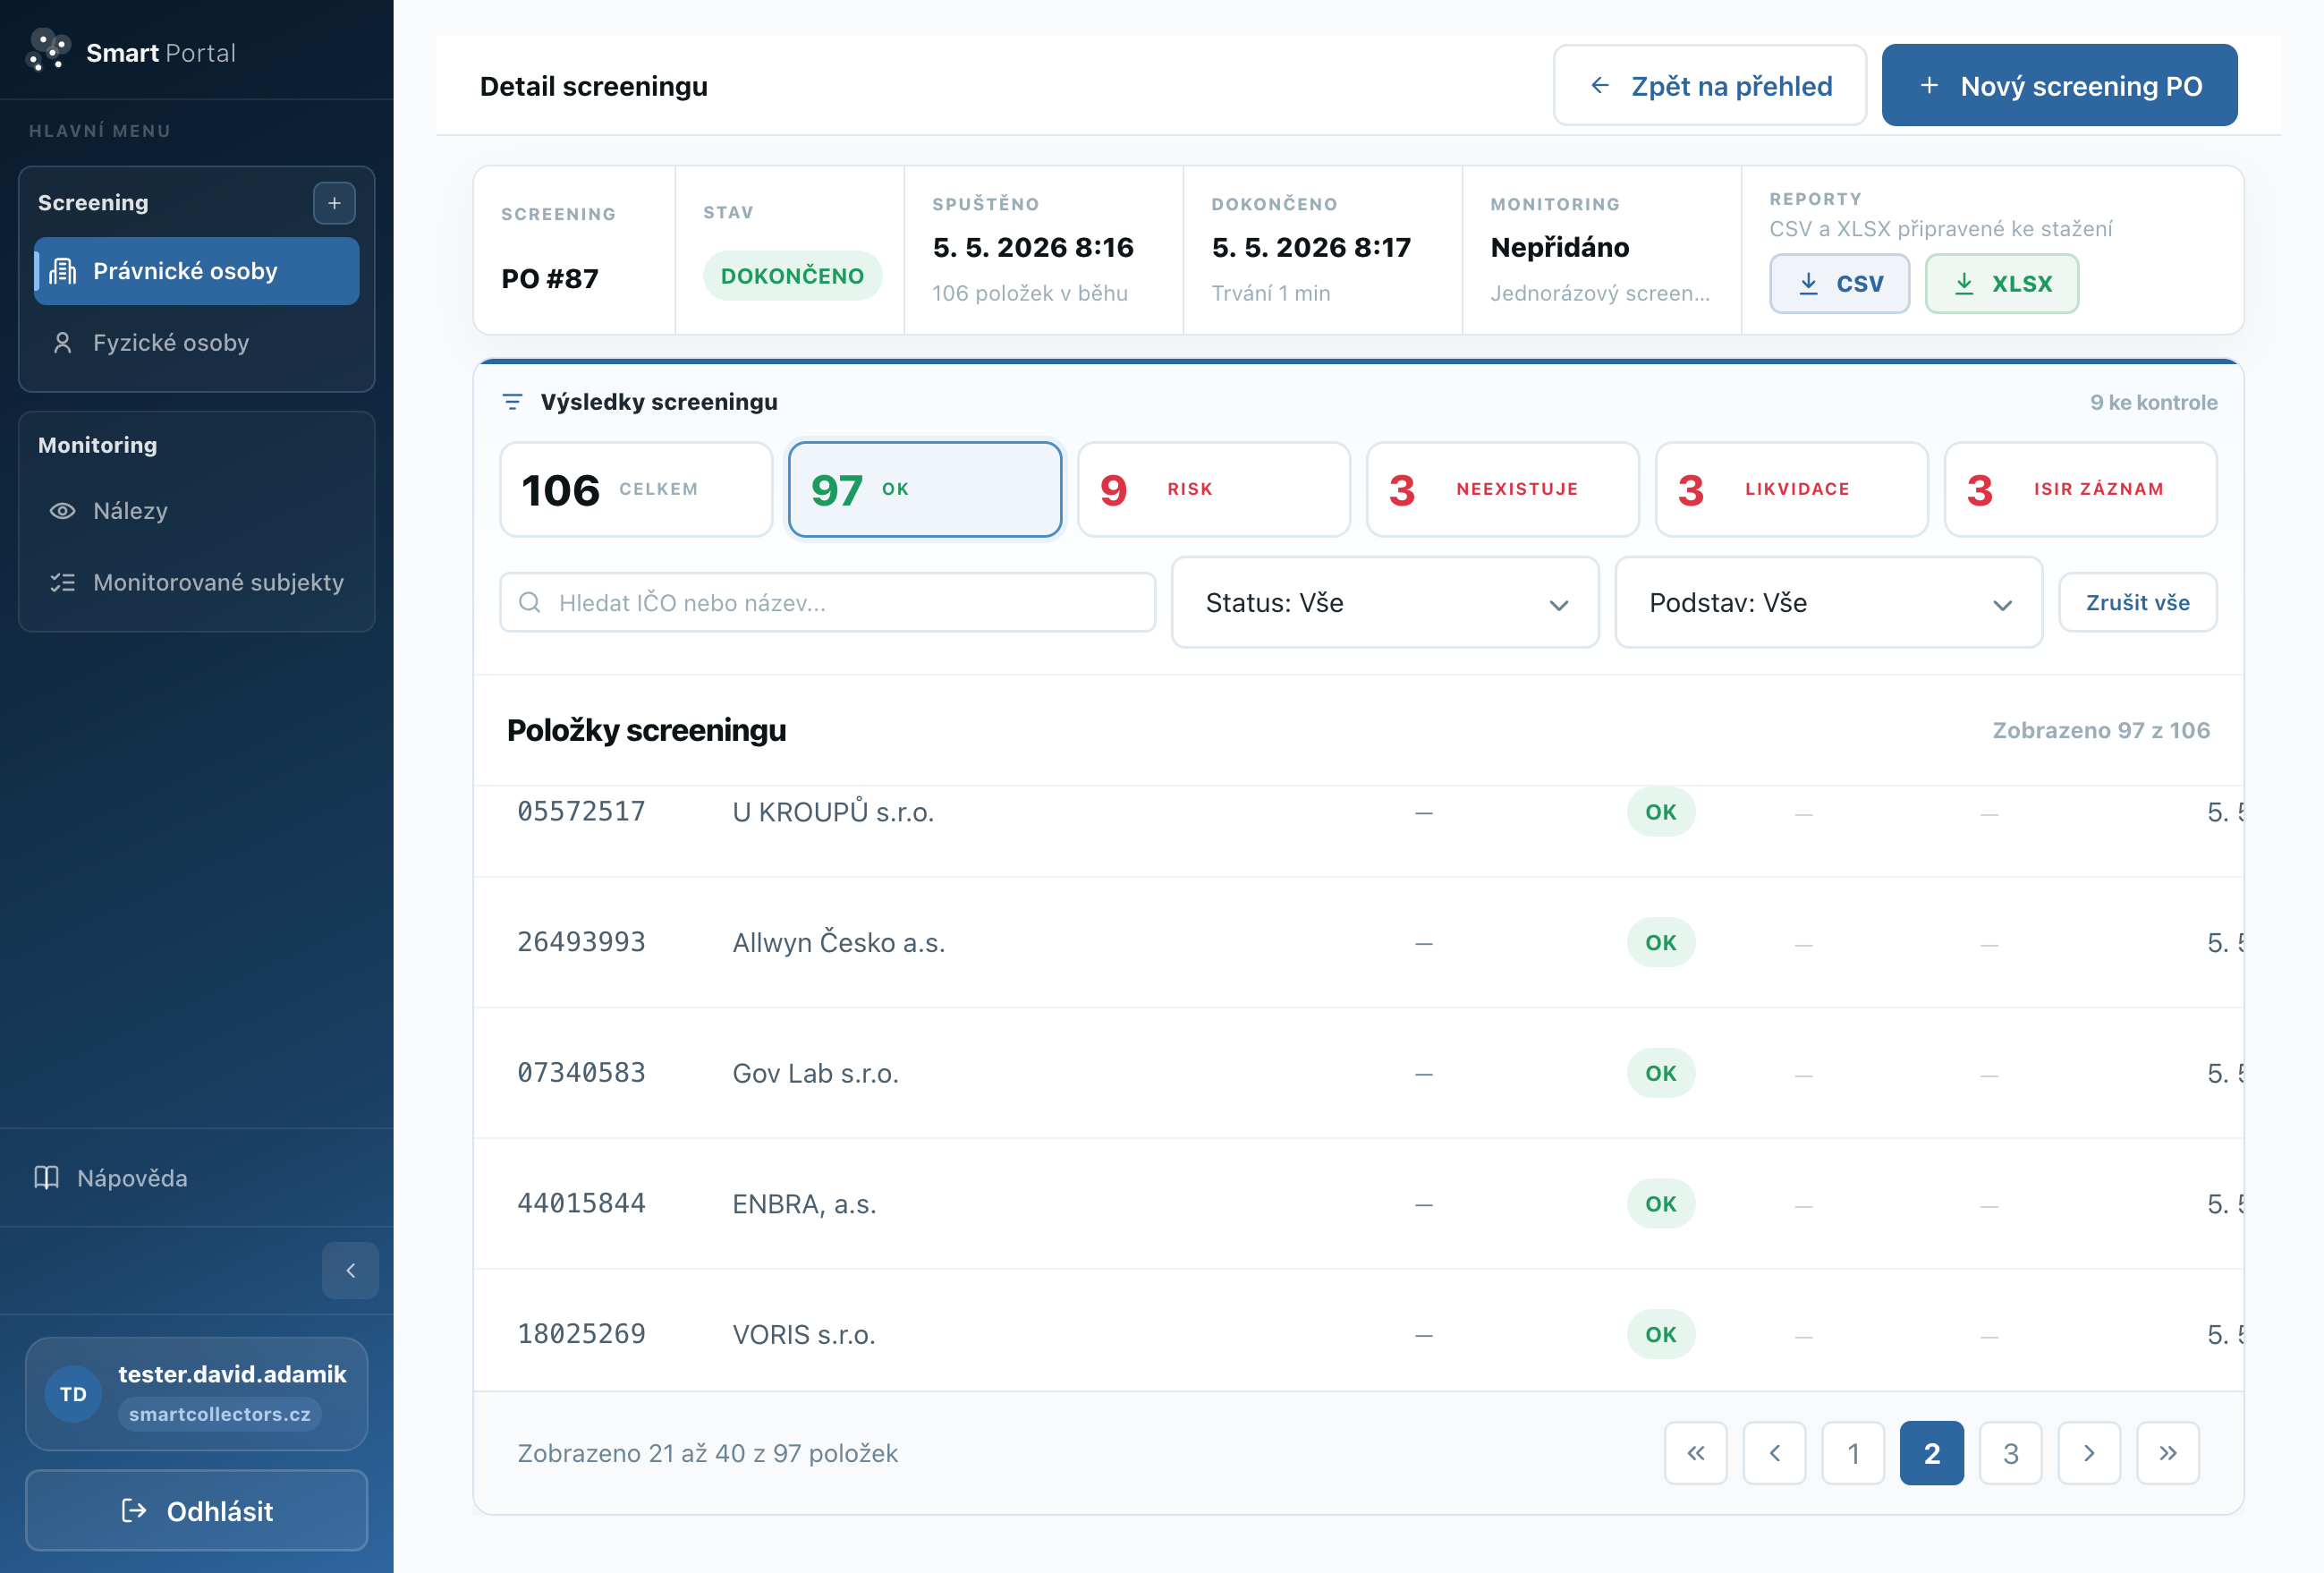Go to page 1
Viewport: 2324px width, 1573px height.
click(1853, 1453)
